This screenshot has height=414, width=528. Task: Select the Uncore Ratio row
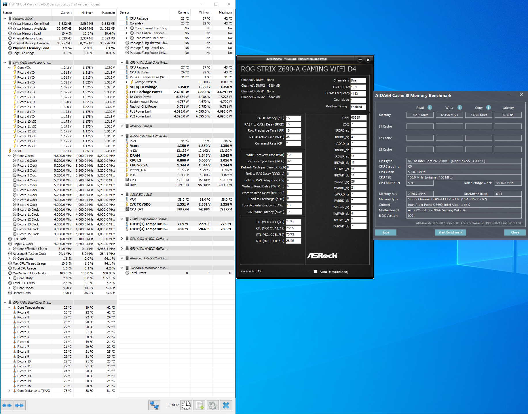click(59, 293)
